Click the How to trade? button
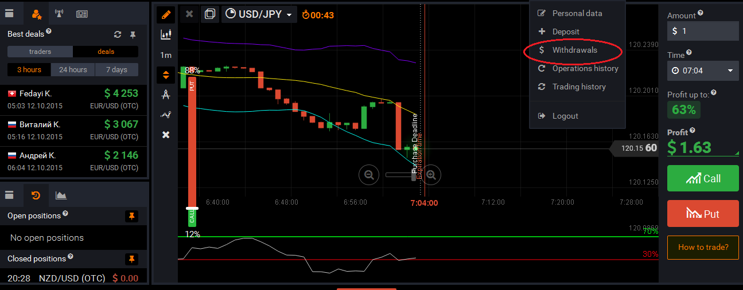 click(x=703, y=247)
